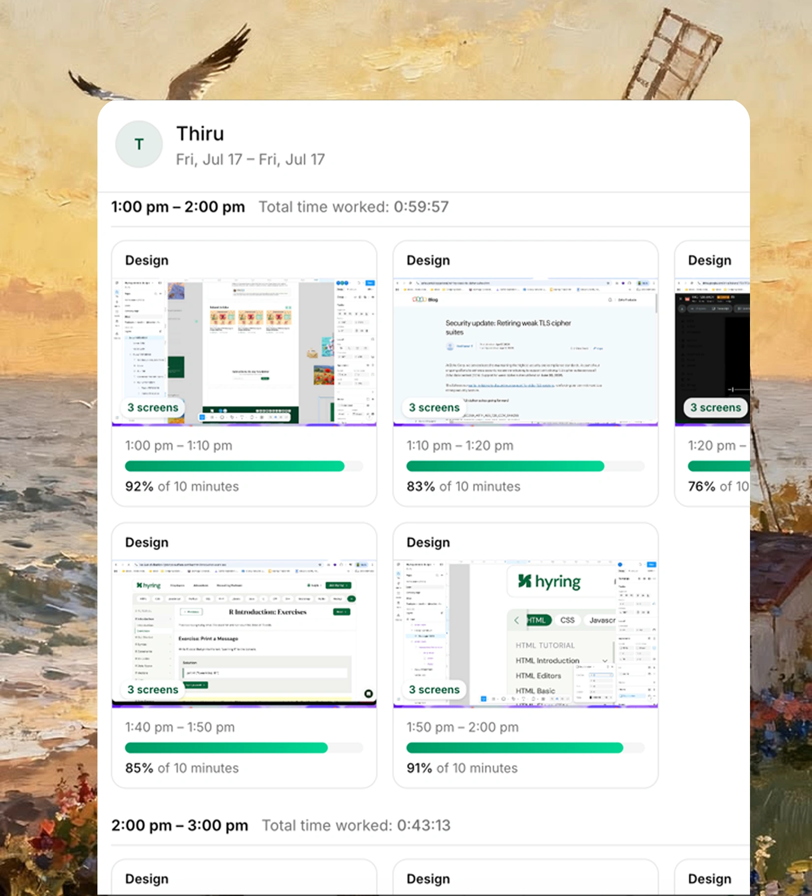
Task: Open the 1:10 pm – 1:20 pm screenshot thumbnail
Action: point(526,352)
